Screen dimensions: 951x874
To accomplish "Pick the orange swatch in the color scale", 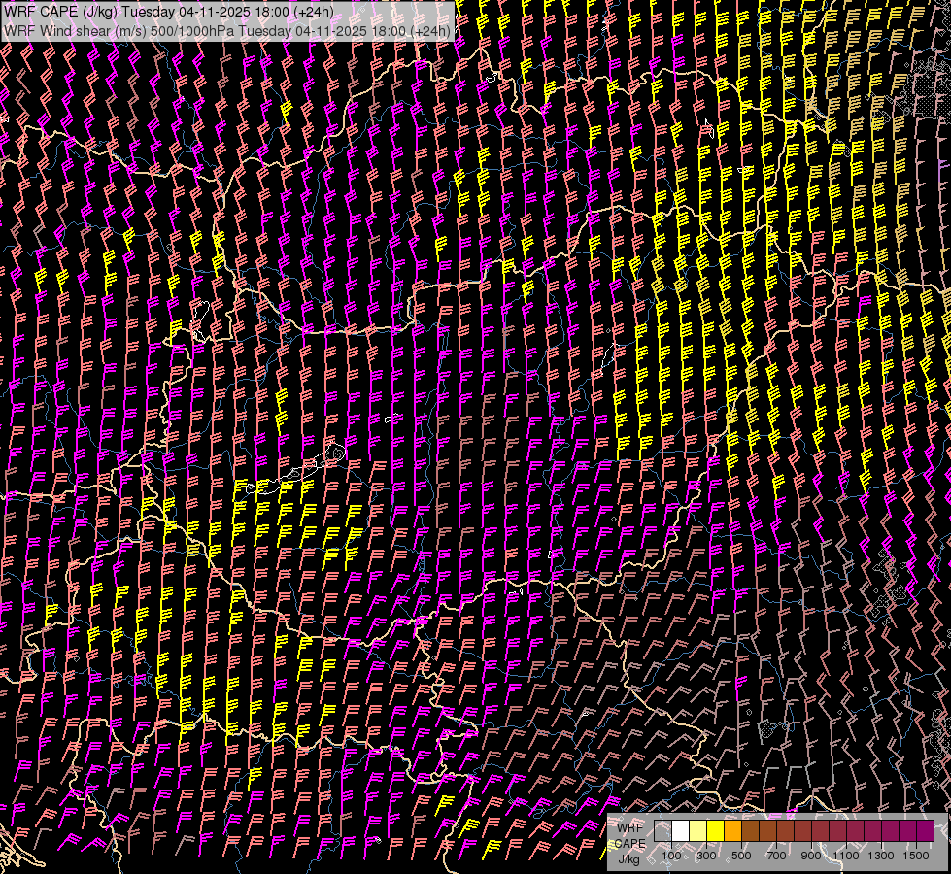I will point(733,831).
